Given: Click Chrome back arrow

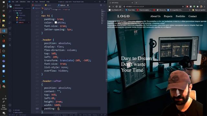Looking at the screenshot, I should click(110, 6).
